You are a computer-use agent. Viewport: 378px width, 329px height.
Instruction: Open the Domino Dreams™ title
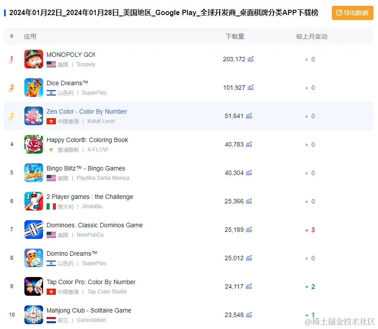(x=72, y=254)
